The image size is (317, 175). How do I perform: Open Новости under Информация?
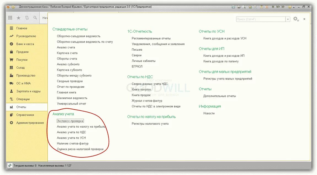click(209, 114)
